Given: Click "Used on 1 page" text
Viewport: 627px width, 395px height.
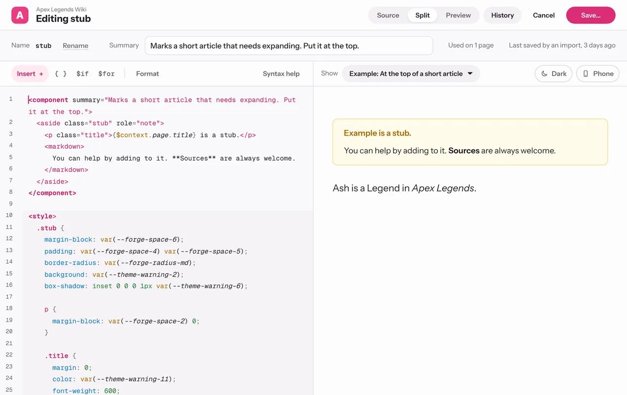Looking at the screenshot, I should [471, 45].
